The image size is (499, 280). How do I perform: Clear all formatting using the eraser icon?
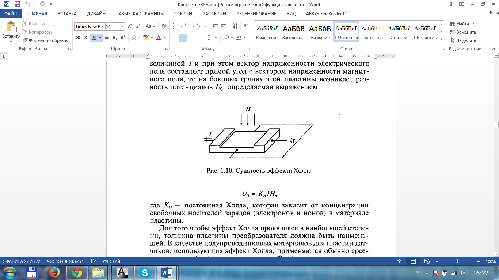[164, 26]
